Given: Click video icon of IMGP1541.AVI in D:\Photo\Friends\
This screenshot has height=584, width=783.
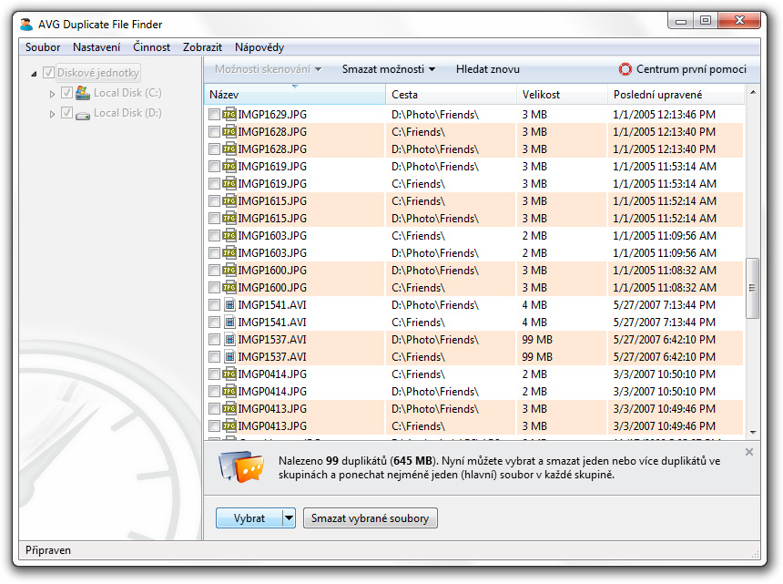Looking at the screenshot, I should coord(229,304).
